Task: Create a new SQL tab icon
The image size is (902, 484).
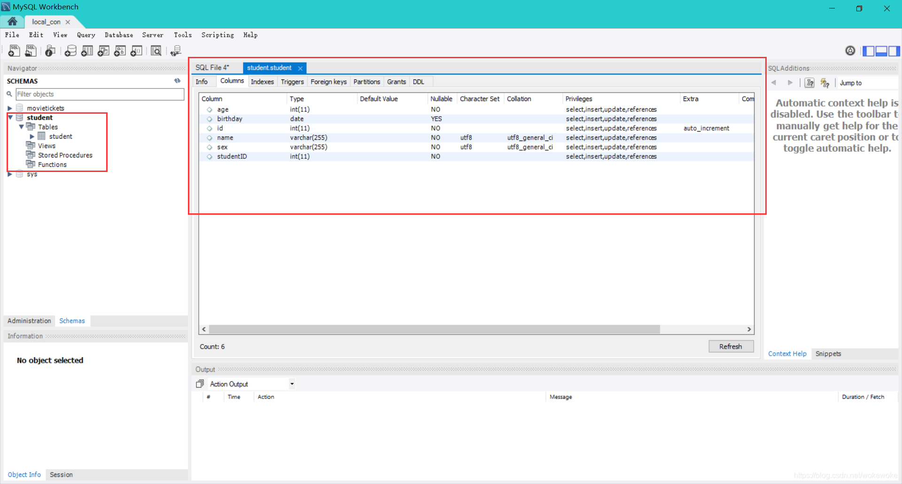Action: pos(14,51)
